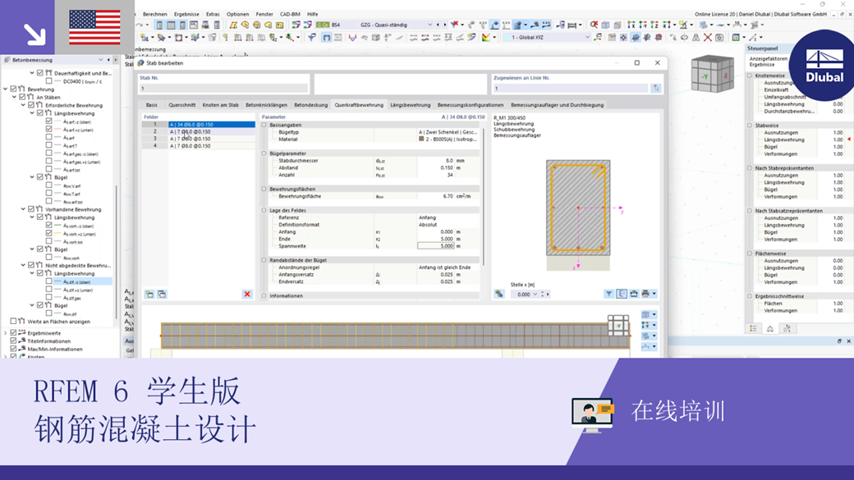This screenshot has height=480, width=854.
Task: Click the Titelinformationen icon in the navigator
Action: (x=22, y=341)
